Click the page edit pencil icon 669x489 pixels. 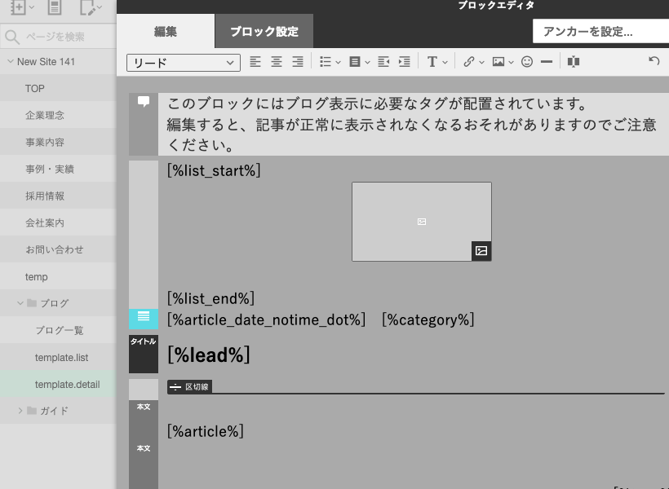pyautogui.click(x=87, y=7)
